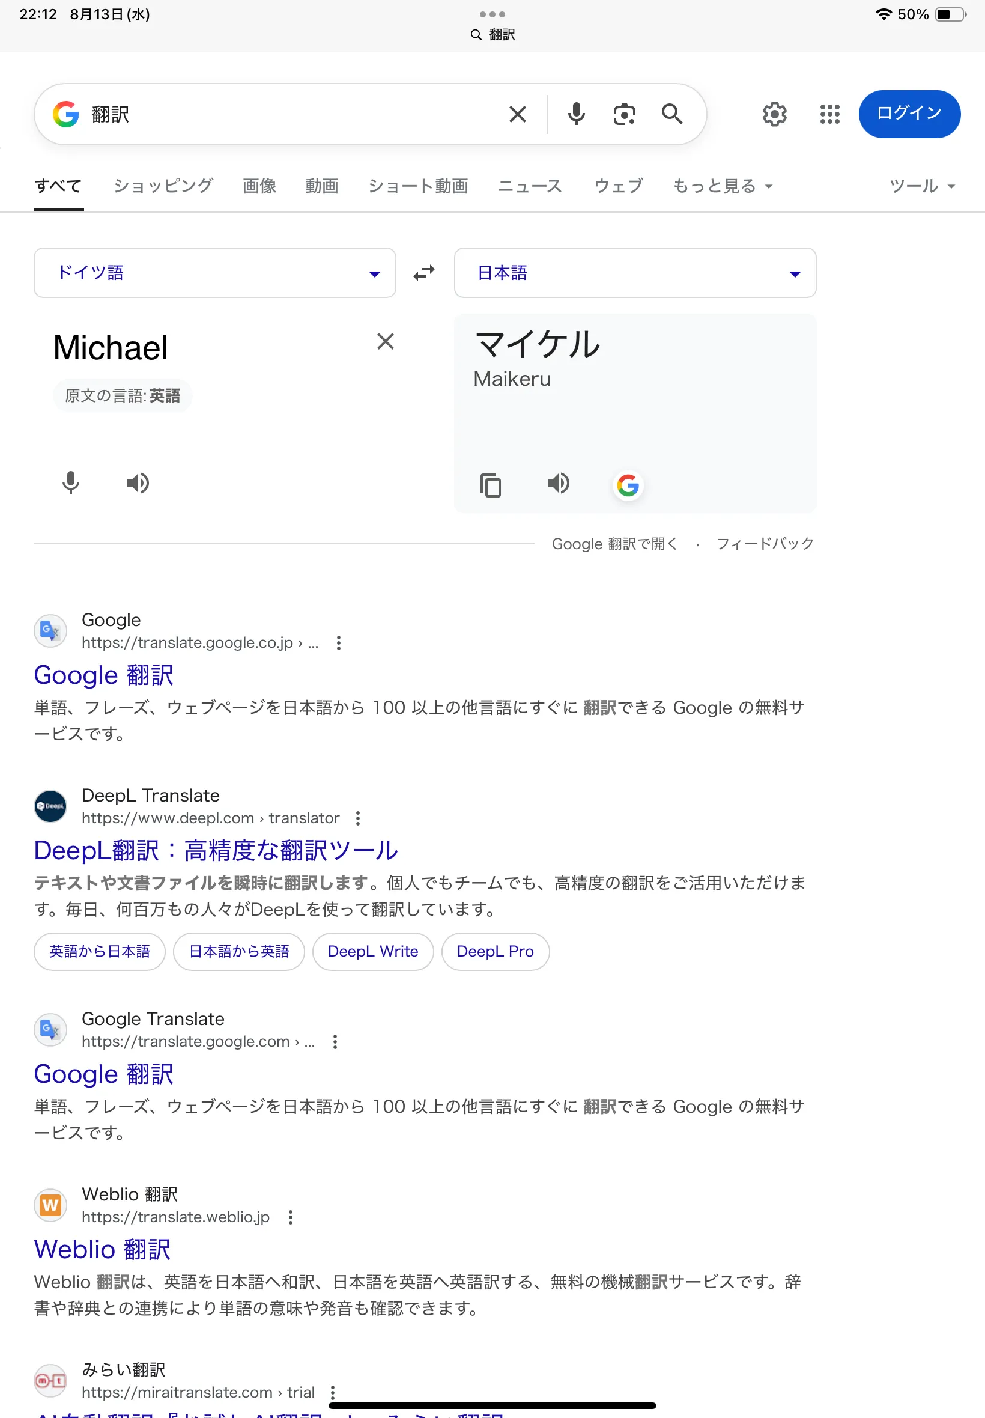The height and width of the screenshot is (1418, 985).
Task: Tap the battery indicator icon
Action: (950, 14)
